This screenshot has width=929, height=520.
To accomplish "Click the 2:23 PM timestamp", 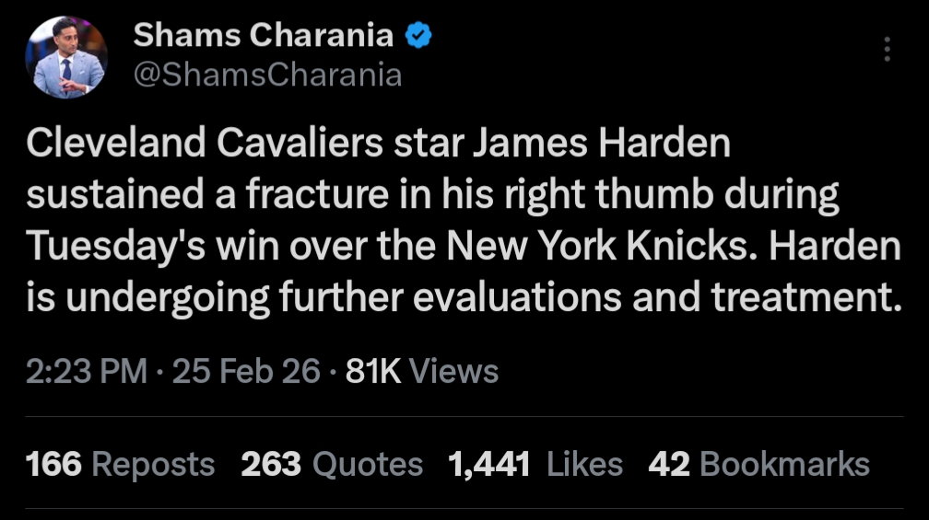I will 88,371.
